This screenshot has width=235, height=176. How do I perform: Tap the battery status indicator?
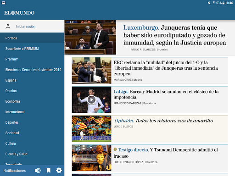tap(224, 3)
